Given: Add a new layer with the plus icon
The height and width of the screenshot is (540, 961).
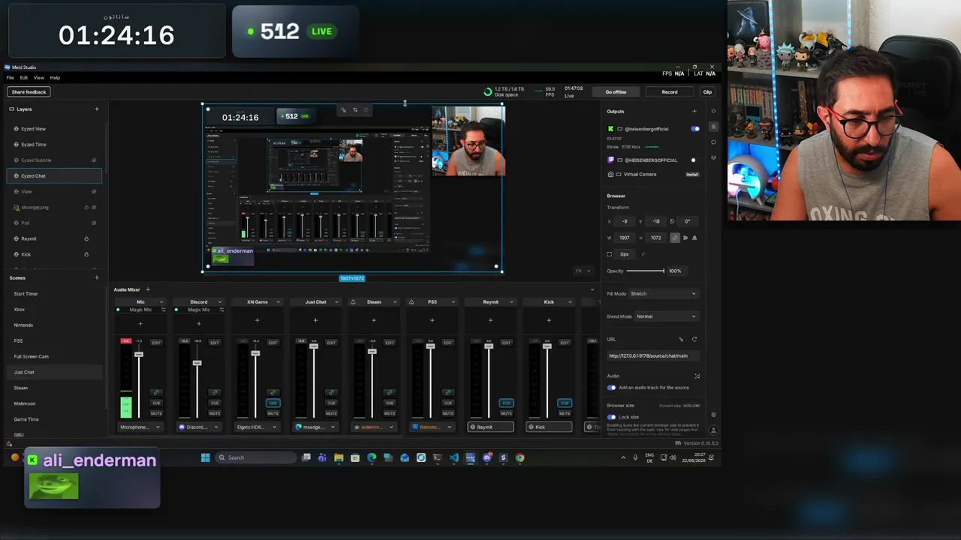Looking at the screenshot, I should pyautogui.click(x=96, y=109).
